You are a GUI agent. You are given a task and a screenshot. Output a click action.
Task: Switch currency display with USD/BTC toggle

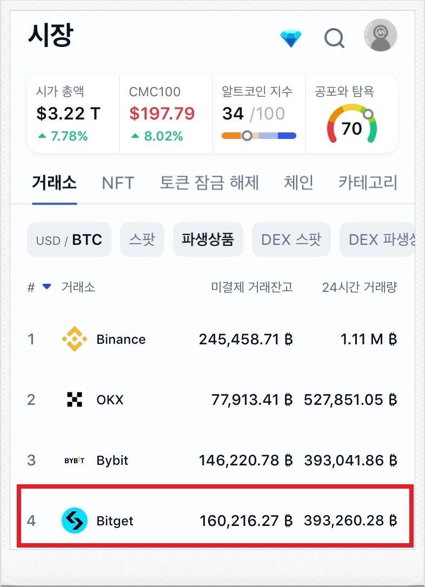coord(69,239)
